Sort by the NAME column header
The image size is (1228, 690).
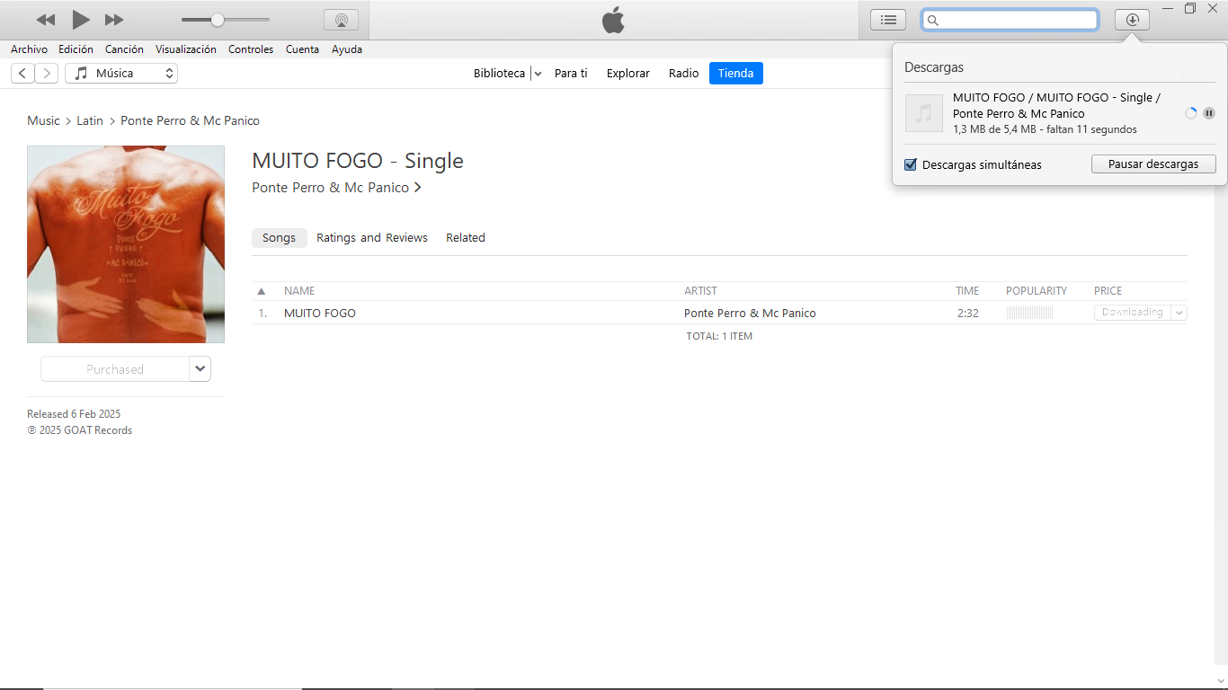click(299, 291)
